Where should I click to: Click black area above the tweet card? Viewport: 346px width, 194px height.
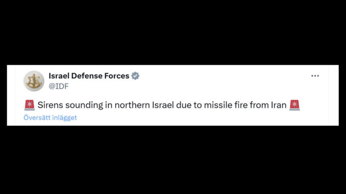[173, 33]
